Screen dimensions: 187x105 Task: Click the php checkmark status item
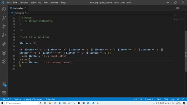pos(27,99)
